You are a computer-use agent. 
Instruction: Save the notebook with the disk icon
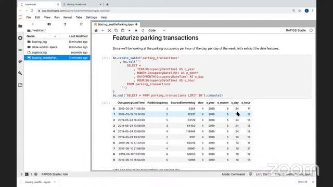tap(96, 31)
